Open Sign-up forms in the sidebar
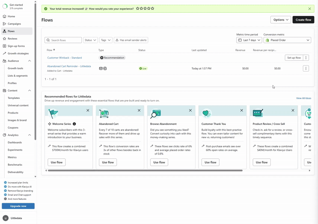 [17, 46]
